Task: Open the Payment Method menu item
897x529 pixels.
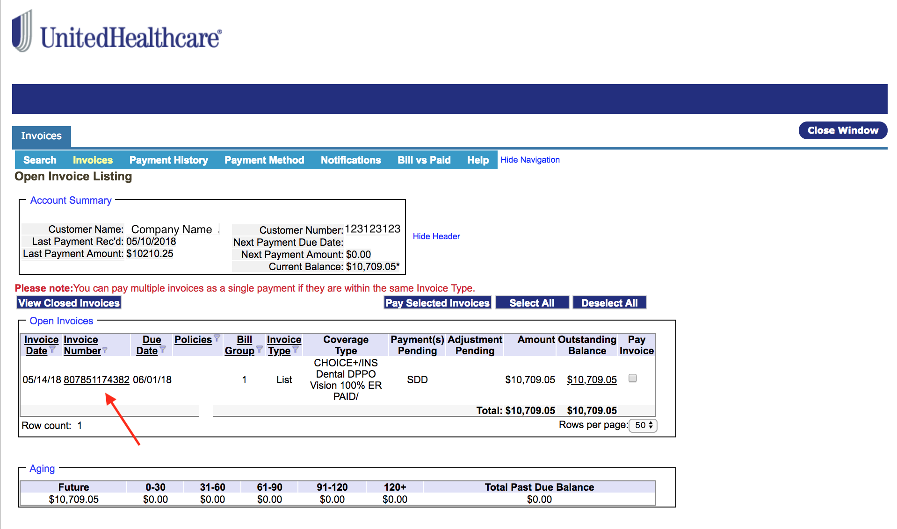Action: tap(264, 160)
